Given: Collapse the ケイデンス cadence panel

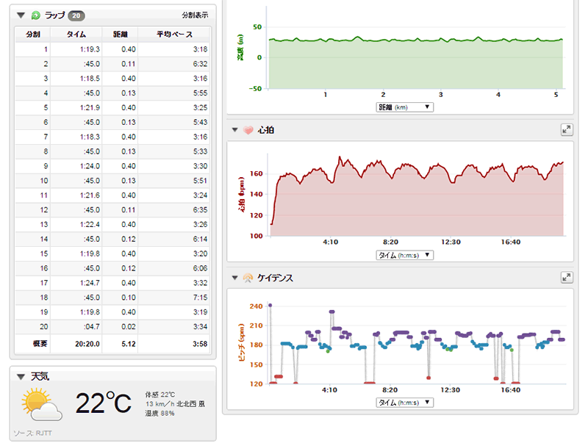Looking at the screenshot, I should click(234, 277).
